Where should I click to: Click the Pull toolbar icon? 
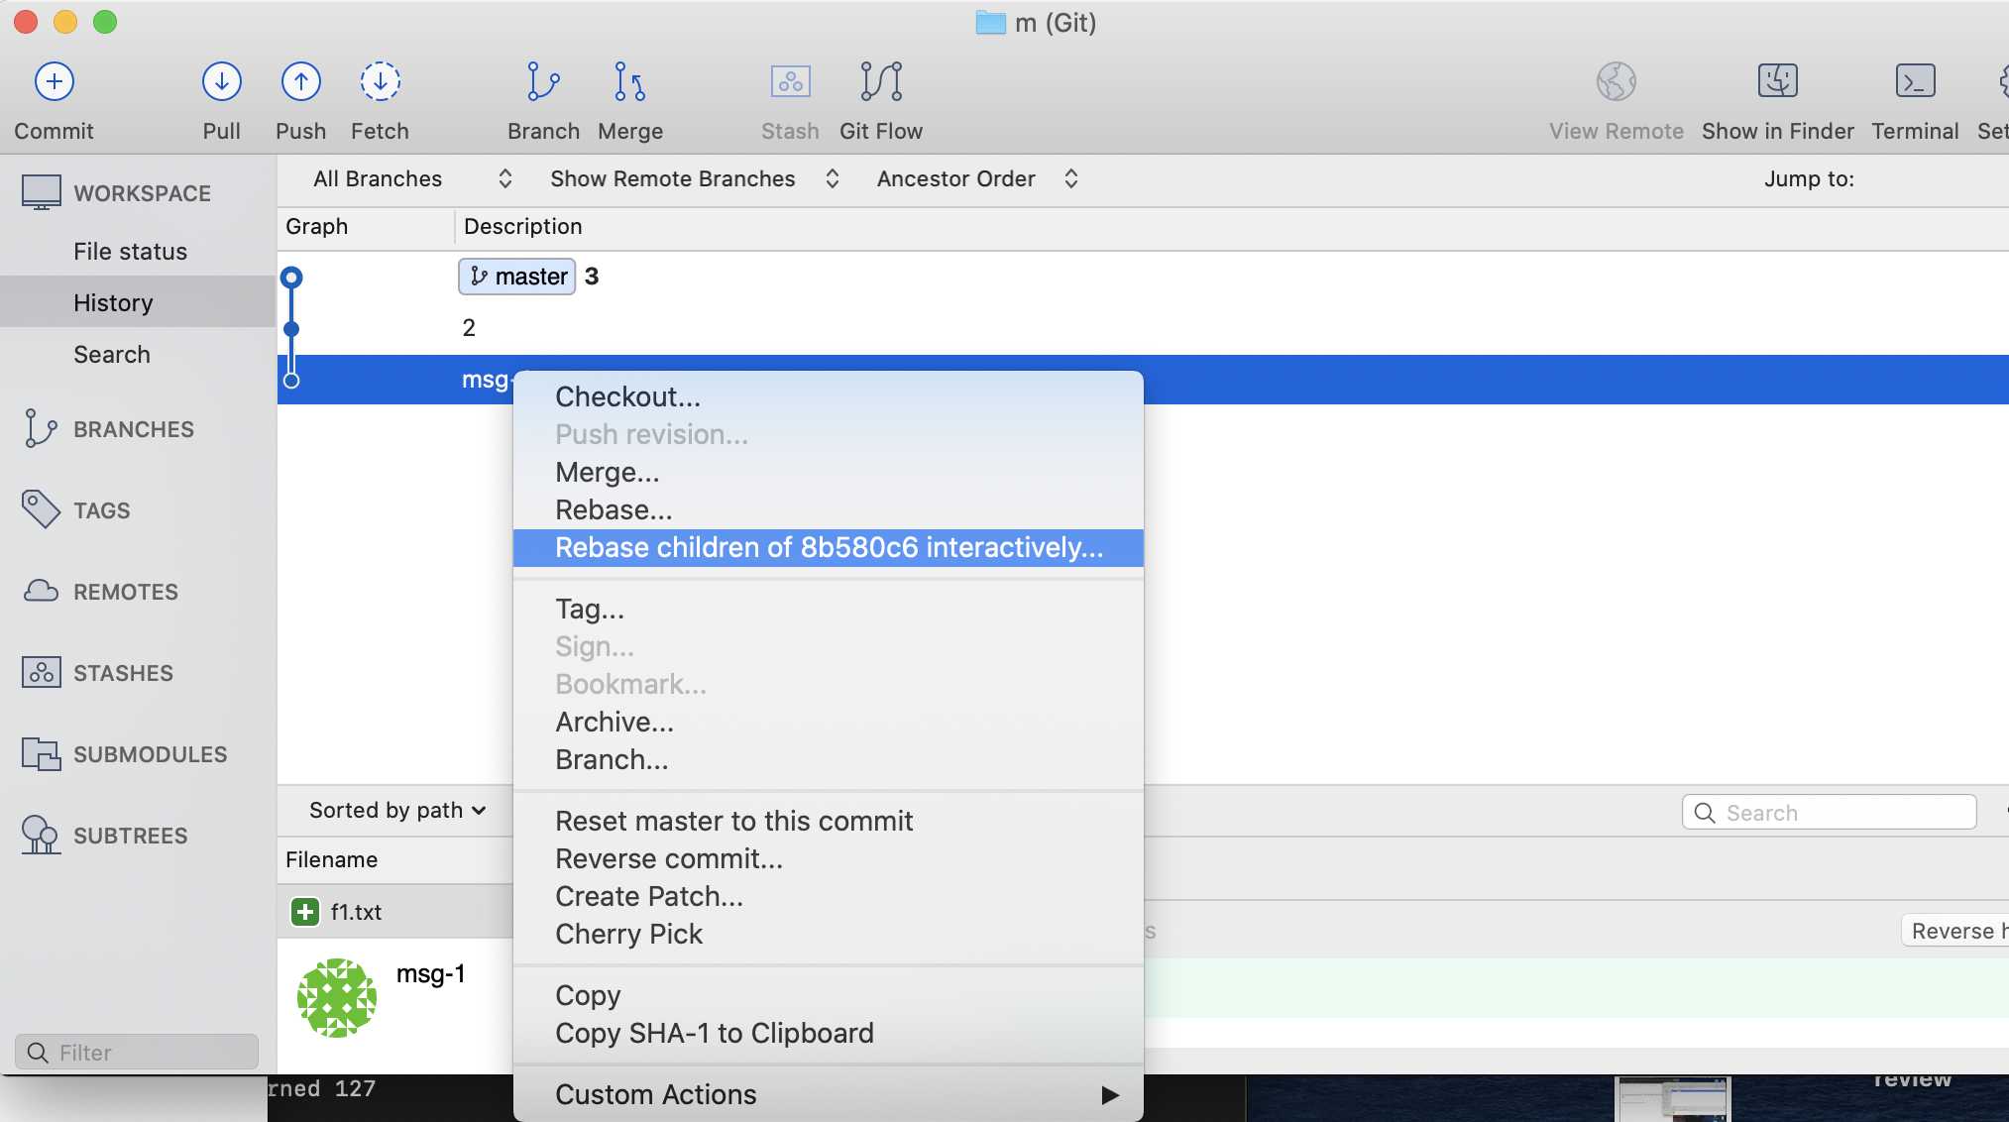[221, 82]
